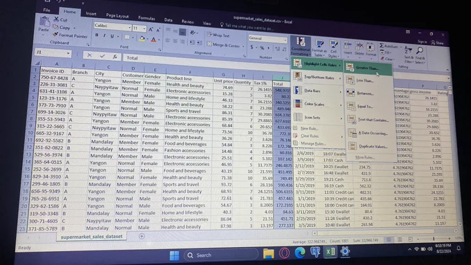
Task: Click the formula bar cancel X
Action: coord(89,55)
